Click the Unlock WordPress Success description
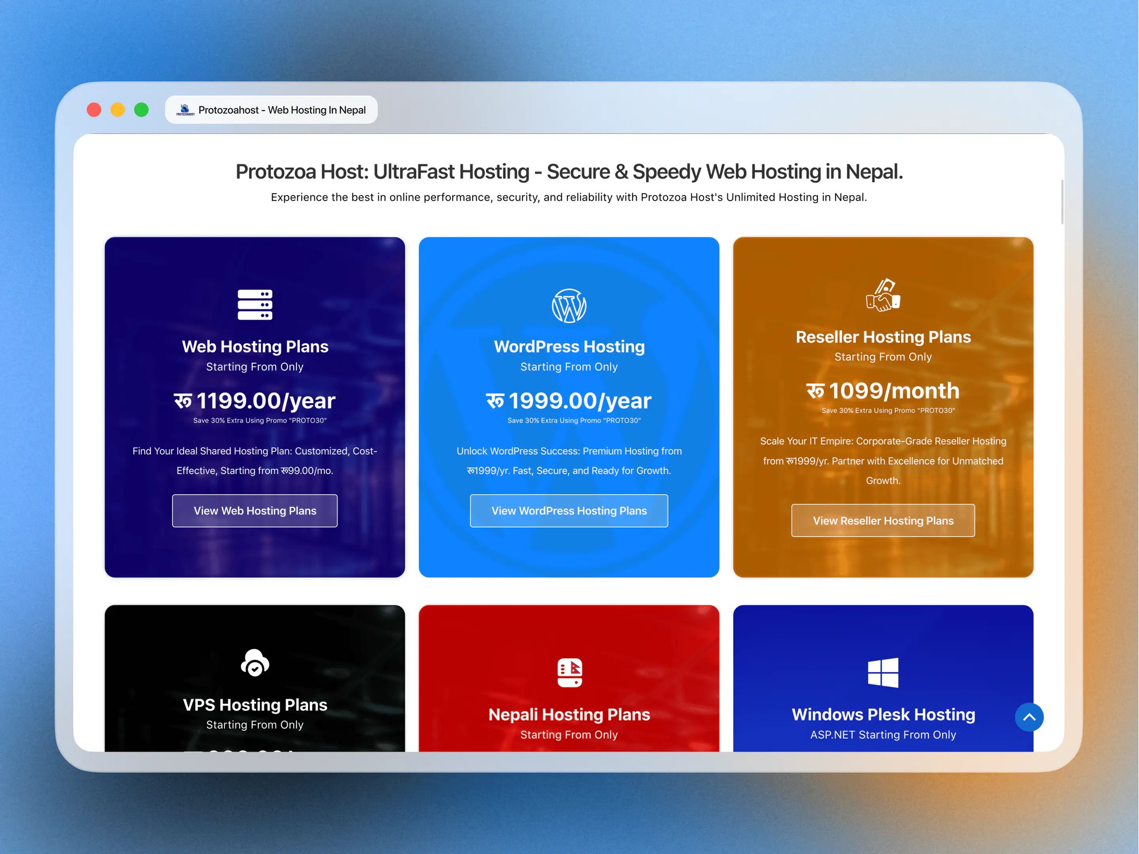Image resolution: width=1139 pixels, height=854 pixels. point(569,461)
